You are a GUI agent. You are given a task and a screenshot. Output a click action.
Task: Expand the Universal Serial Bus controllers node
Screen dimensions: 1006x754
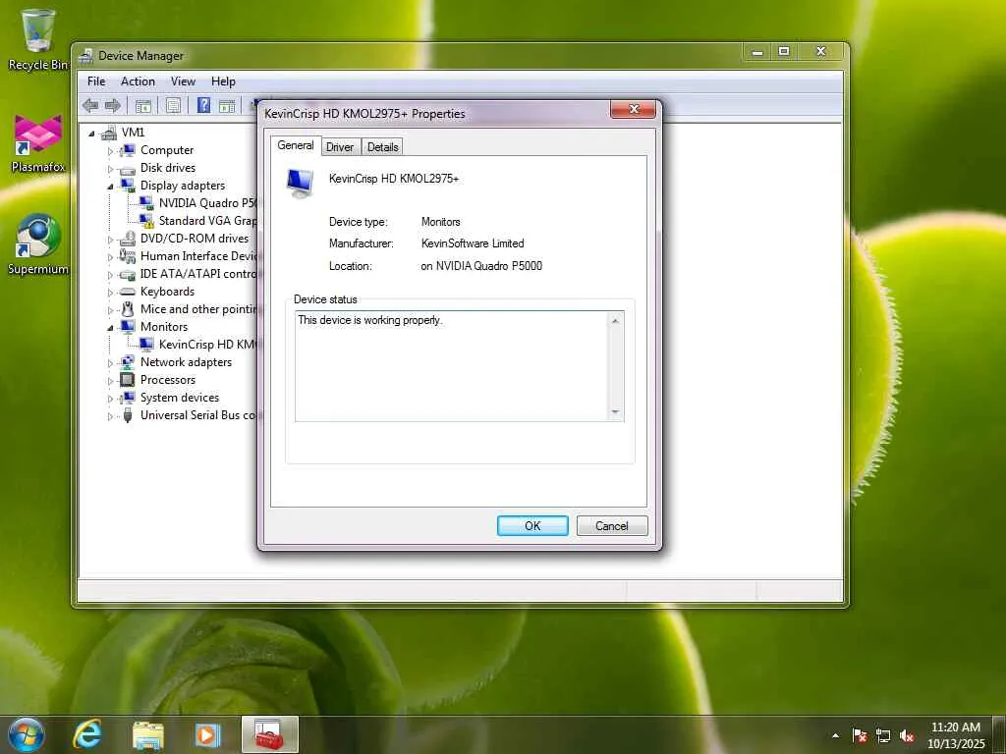pyautogui.click(x=110, y=416)
